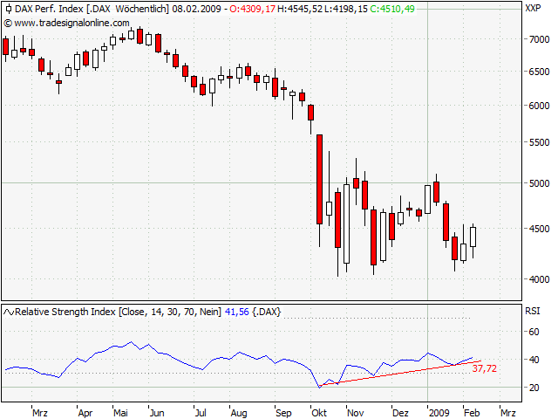Click the Feb label on time axis

[472, 413]
